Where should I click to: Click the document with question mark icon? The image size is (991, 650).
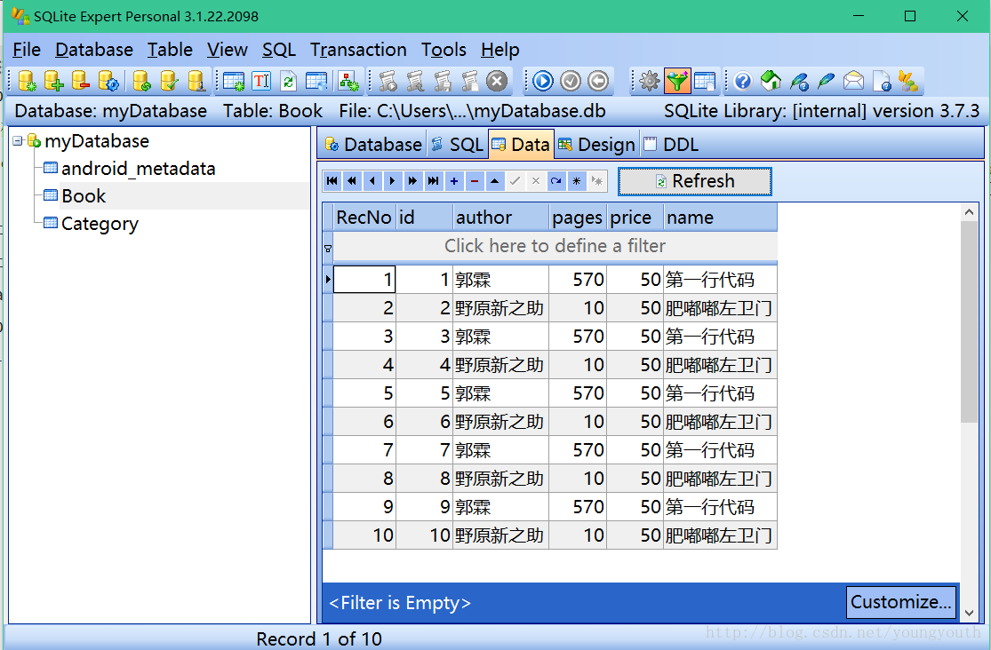tap(881, 81)
